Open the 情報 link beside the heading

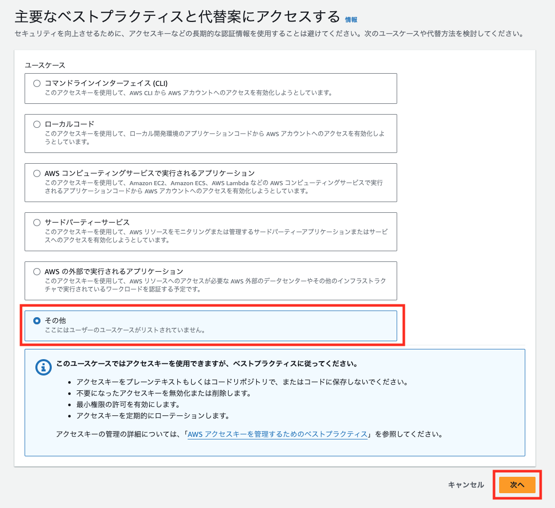coord(351,19)
